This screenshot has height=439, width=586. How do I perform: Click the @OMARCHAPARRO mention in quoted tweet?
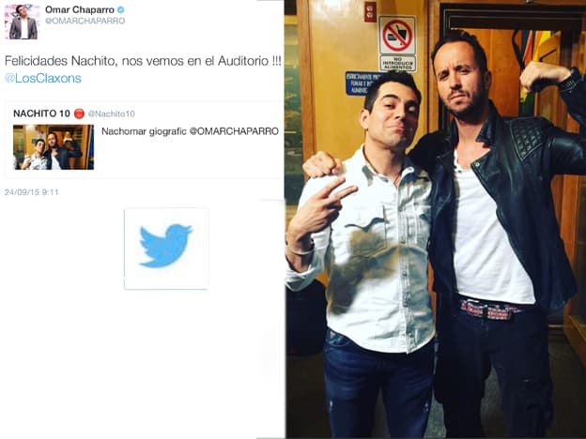click(x=234, y=131)
